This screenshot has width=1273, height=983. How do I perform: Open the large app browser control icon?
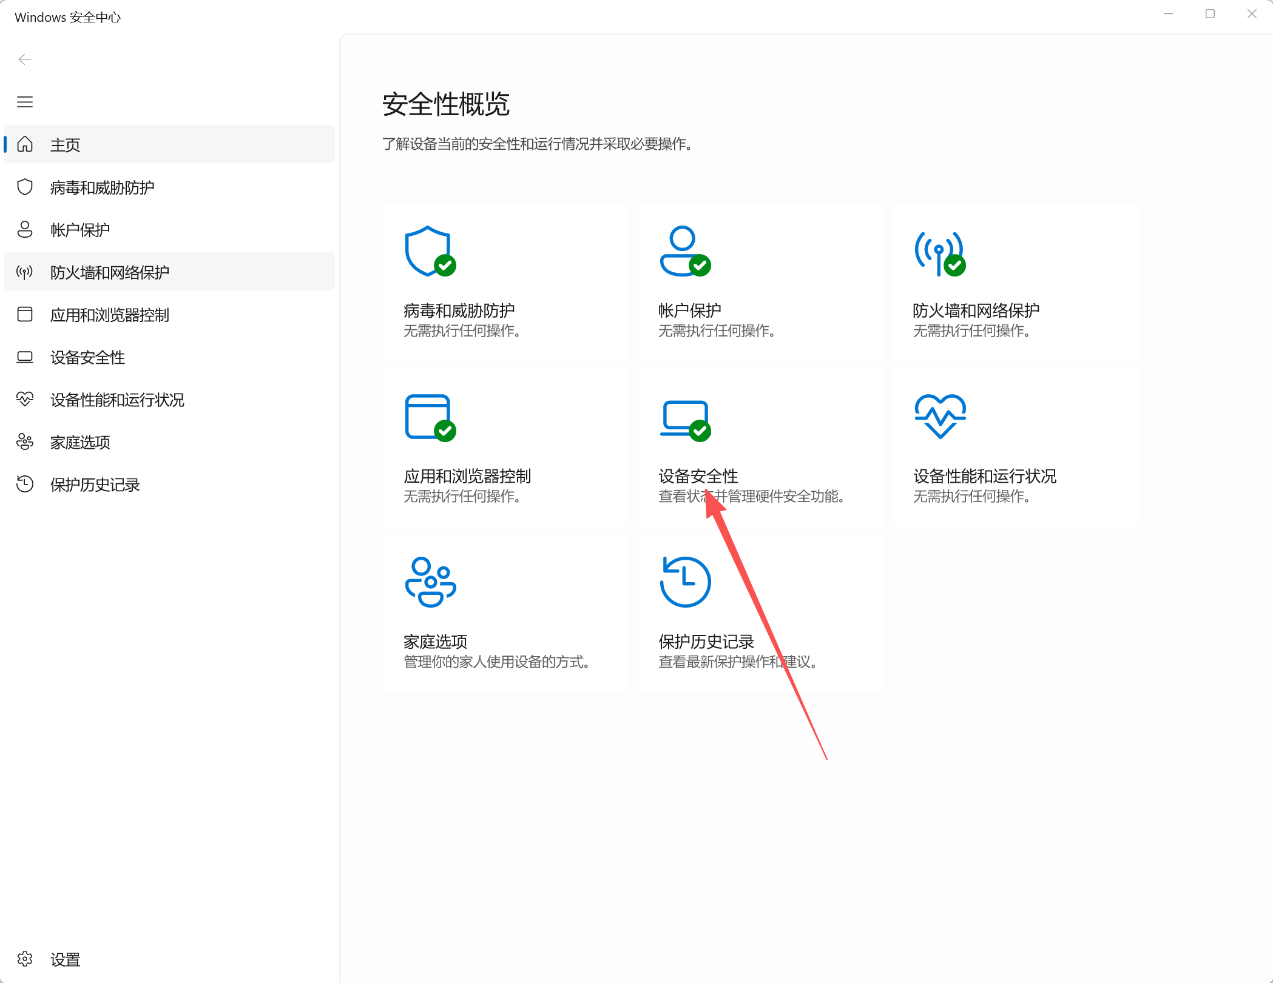(x=430, y=418)
